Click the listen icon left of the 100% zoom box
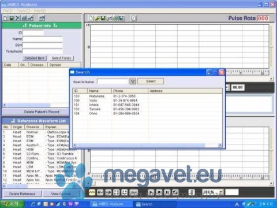The width and height of the screenshot is (277, 208). [192, 192]
